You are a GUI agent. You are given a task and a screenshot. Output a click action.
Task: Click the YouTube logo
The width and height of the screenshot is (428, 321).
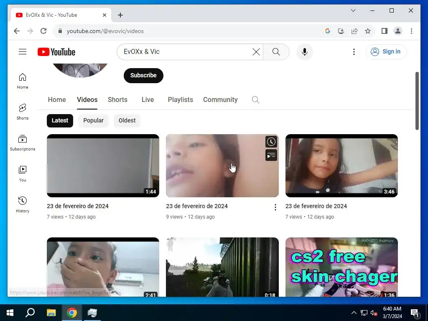pyautogui.click(x=56, y=52)
